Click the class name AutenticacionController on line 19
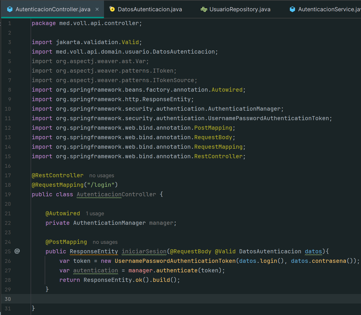The image size is (361, 315). coord(116,194)
